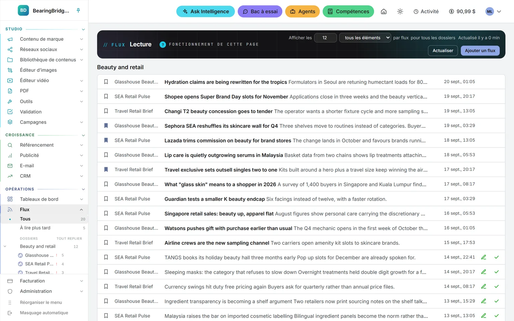Click Tout replier link
Image resolution: width=514 pixels, height=321 pixels.
(69, 239)
